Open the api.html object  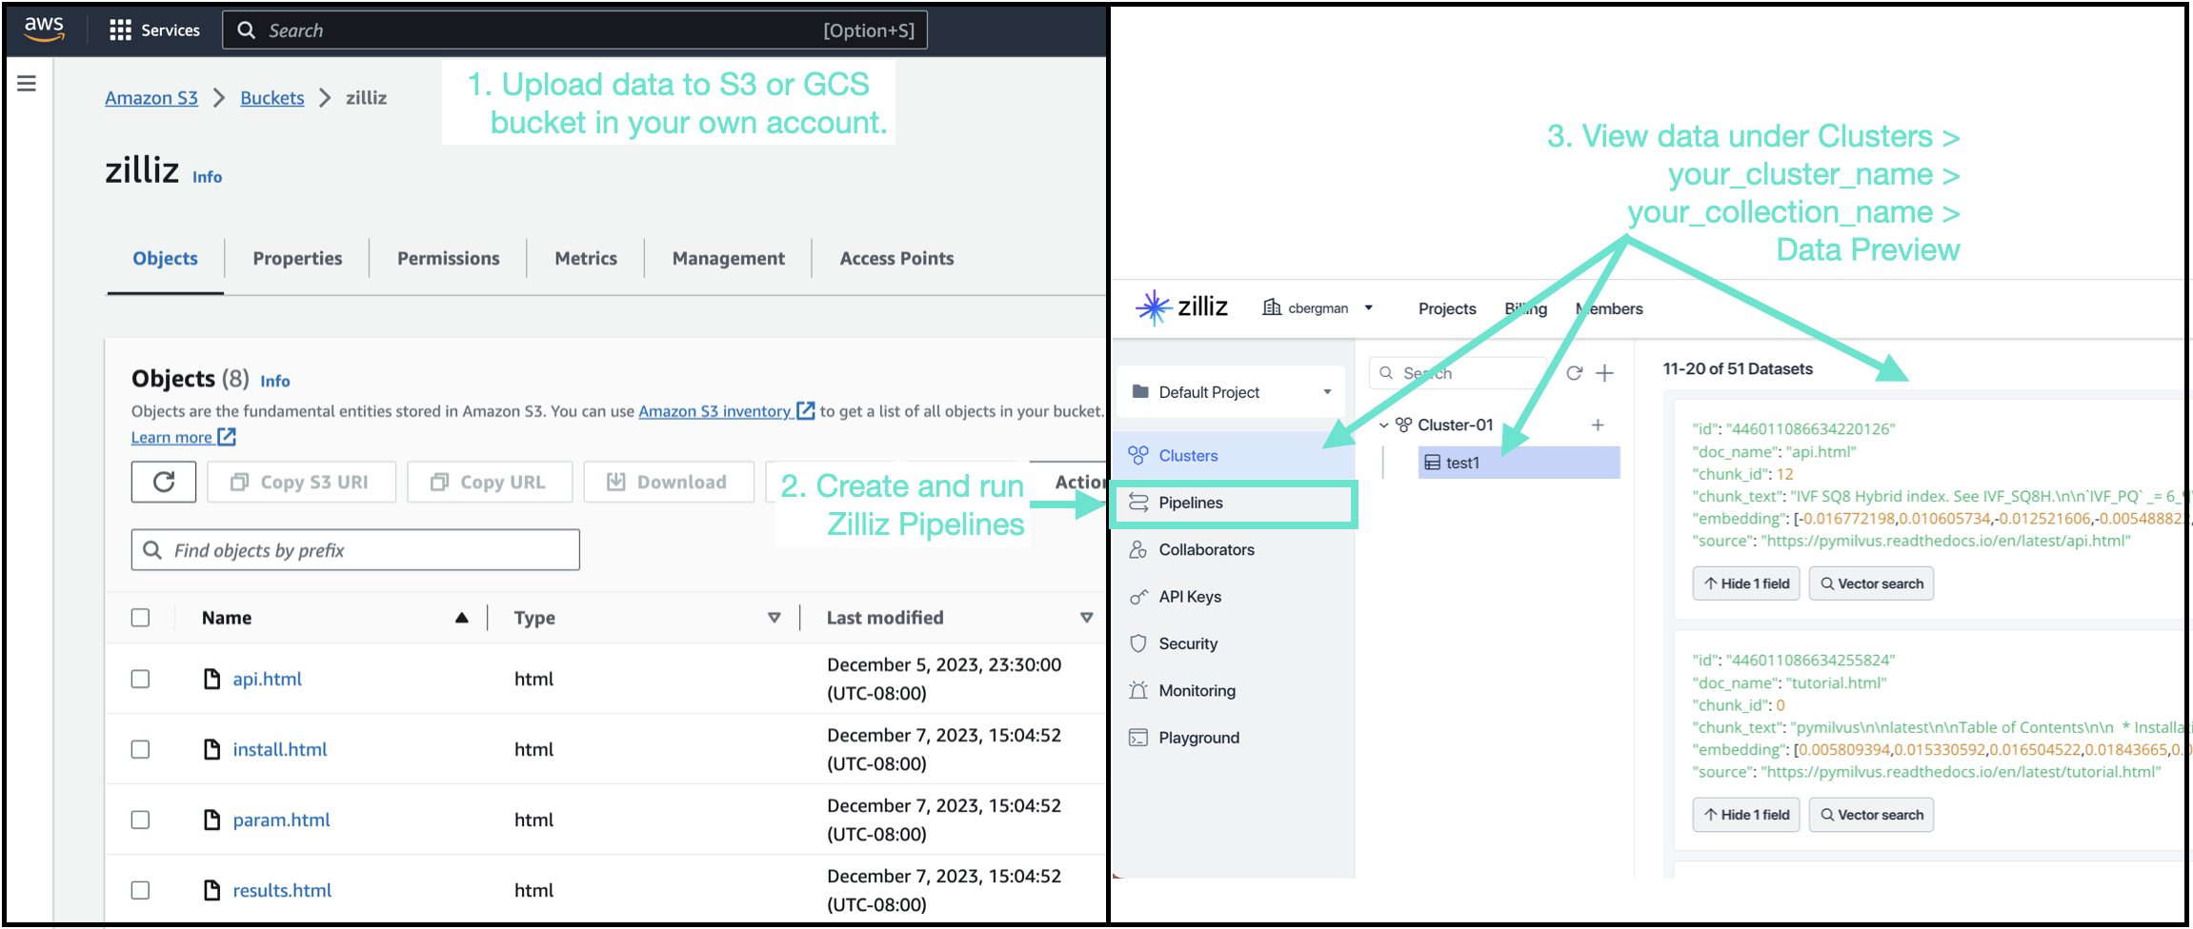(x=267, y=679)
